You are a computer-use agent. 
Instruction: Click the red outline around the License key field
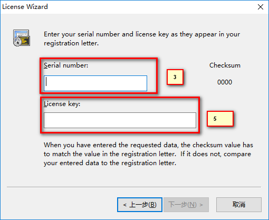pos(120,98)
